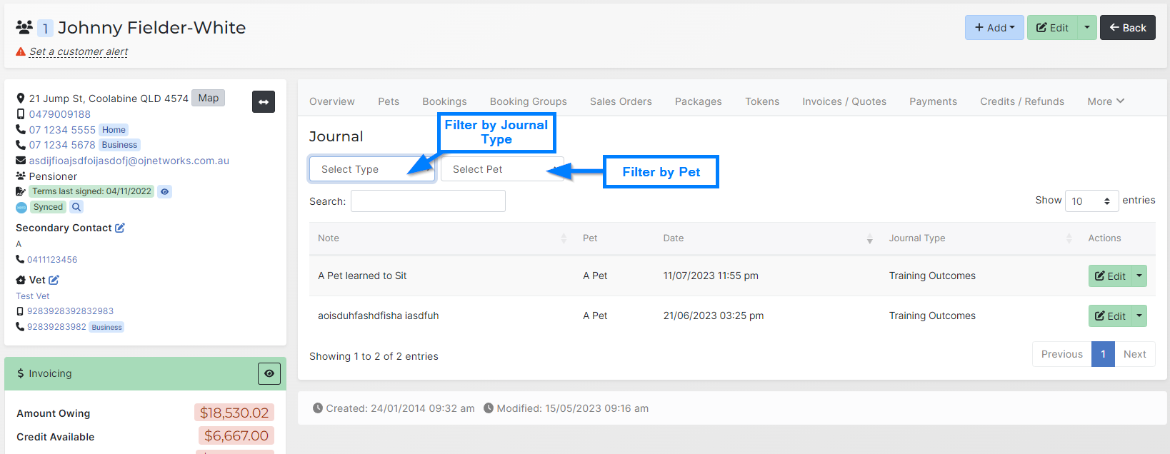Toggle the Invoicing panel eye button
The image size is (1170, 454).
(x=269, y=373)
